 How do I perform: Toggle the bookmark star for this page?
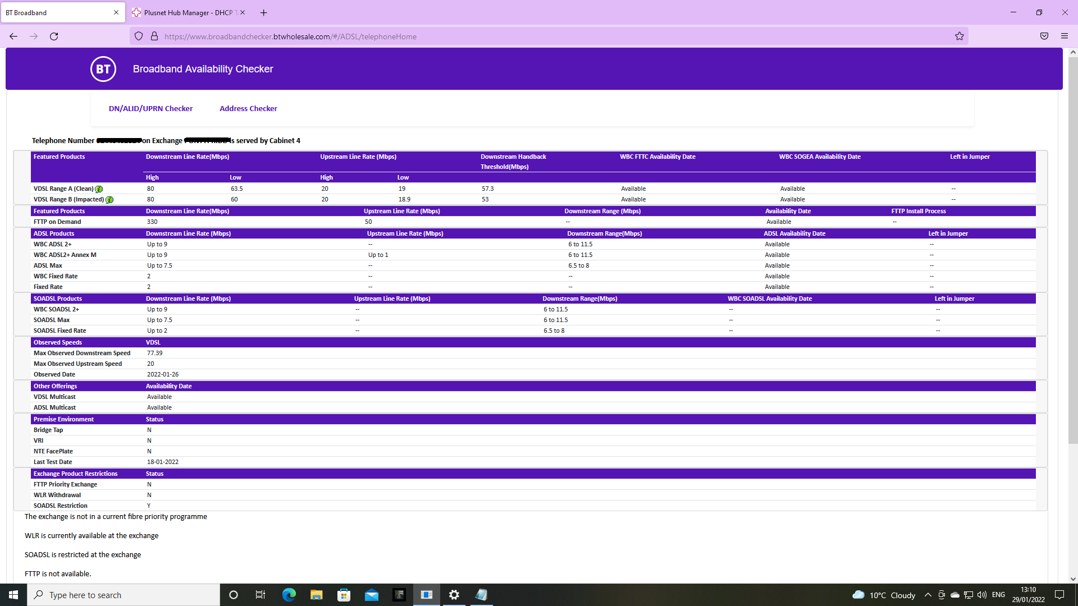point(960,36)
